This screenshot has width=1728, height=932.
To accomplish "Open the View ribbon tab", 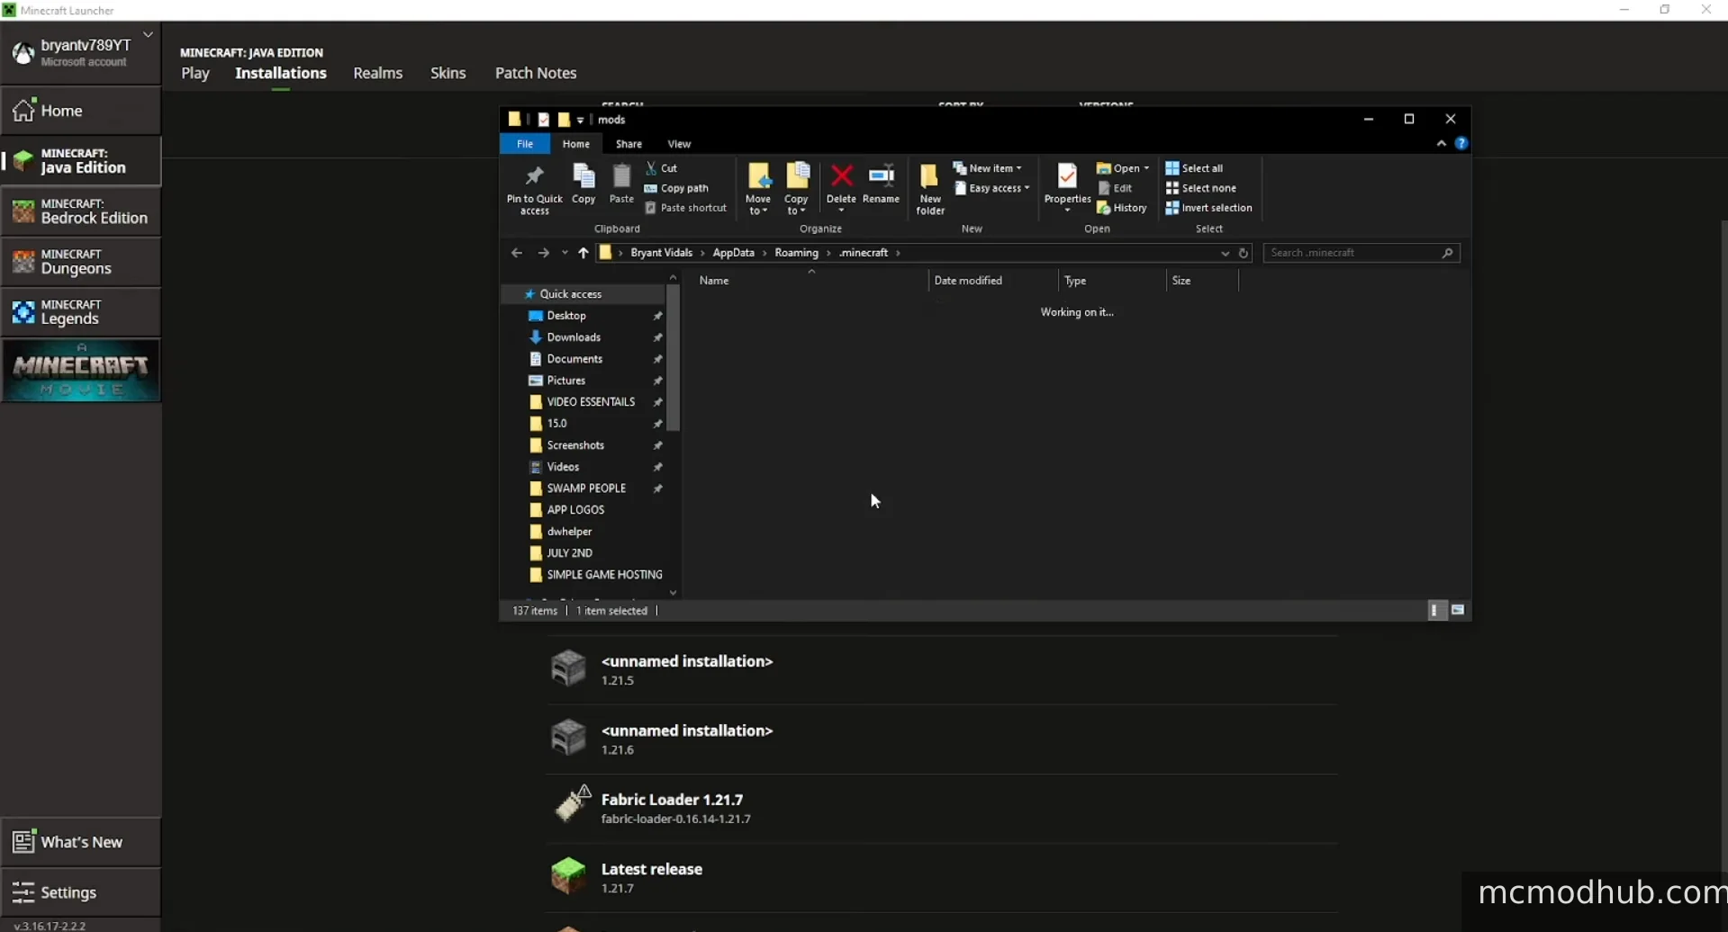I will pyautogui.click(x=679, y=144).
